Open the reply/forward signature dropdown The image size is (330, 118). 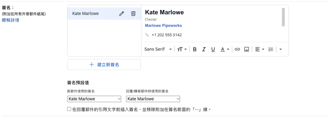click(153, 99)
